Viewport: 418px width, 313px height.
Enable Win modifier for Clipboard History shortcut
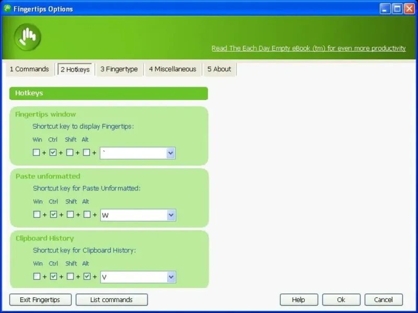[37, 276]
